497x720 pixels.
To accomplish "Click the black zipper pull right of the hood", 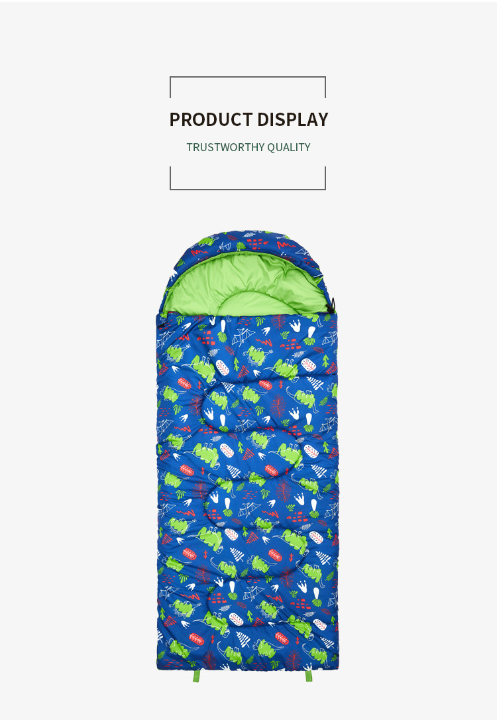I will point(332,304).
